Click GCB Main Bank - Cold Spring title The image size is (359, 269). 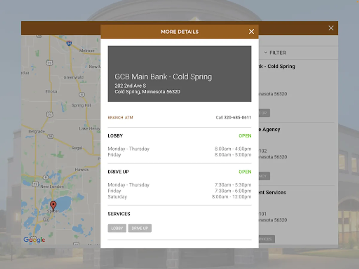pos(163,77)
